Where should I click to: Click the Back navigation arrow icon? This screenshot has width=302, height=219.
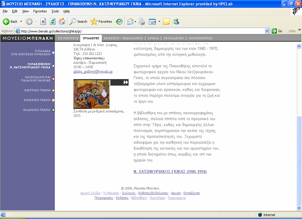click(6, 22)
